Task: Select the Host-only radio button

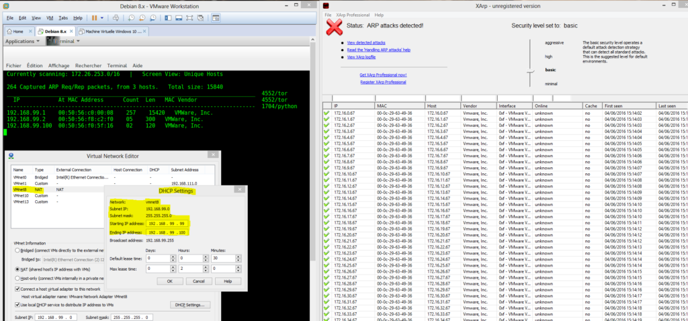Action: [x=17, y=278]
